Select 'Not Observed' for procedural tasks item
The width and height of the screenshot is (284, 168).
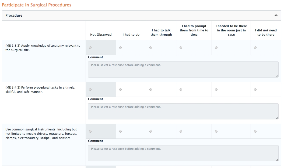pos(90,90)
